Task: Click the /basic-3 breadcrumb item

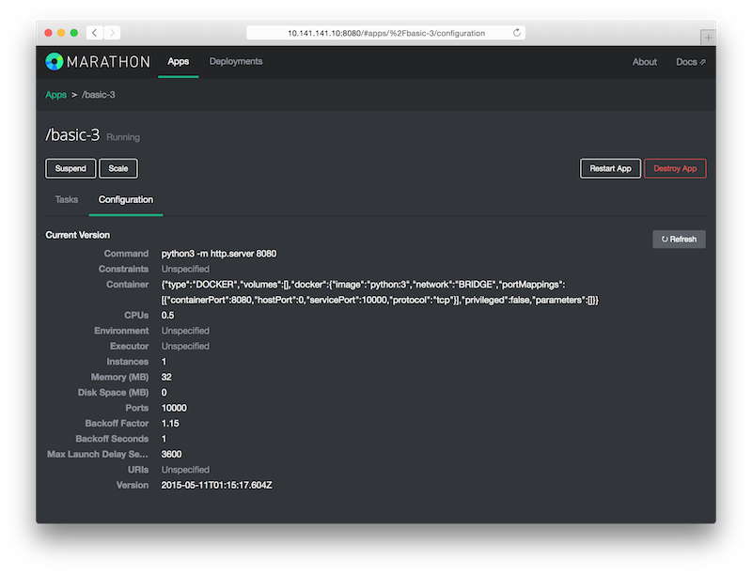Action: [x=99, y=95]
